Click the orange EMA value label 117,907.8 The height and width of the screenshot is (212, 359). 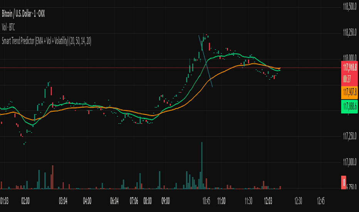[350, 93]
